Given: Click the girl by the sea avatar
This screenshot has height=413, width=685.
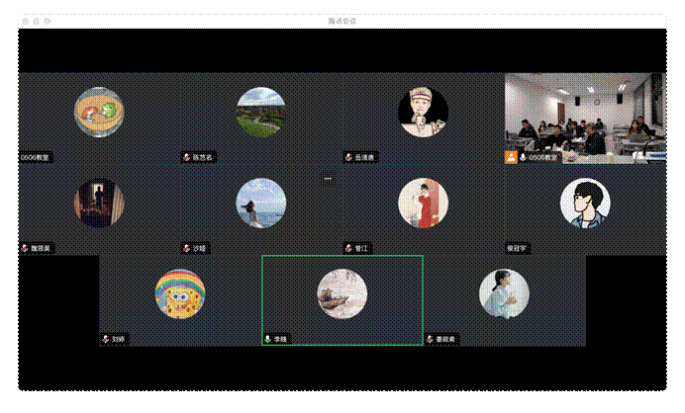Looking at the screenshot, I should click(261, 203).
